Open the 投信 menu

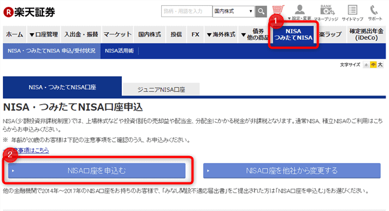pyautogui.click(x=176, y=34)
